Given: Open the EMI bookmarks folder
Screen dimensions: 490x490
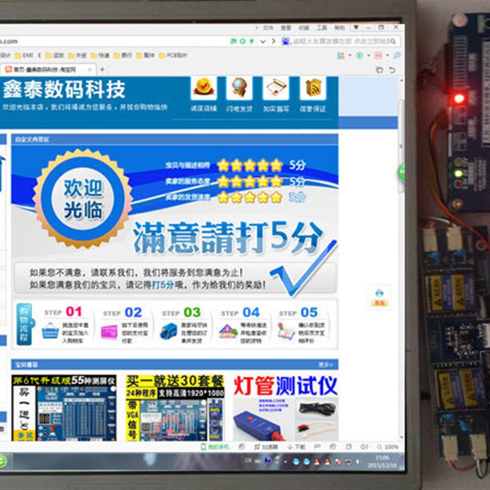Looking at the screenshot, I should click(24, 55).
